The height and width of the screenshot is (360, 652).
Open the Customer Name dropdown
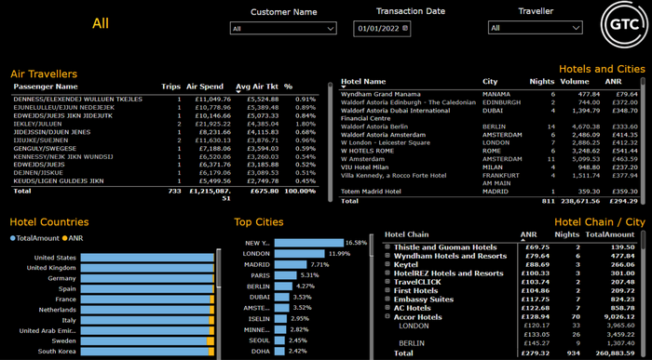pos(283,28)
